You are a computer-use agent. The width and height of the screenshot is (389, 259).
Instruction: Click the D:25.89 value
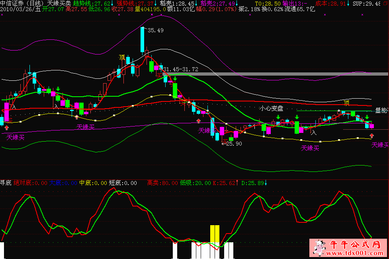click(253, 183)
